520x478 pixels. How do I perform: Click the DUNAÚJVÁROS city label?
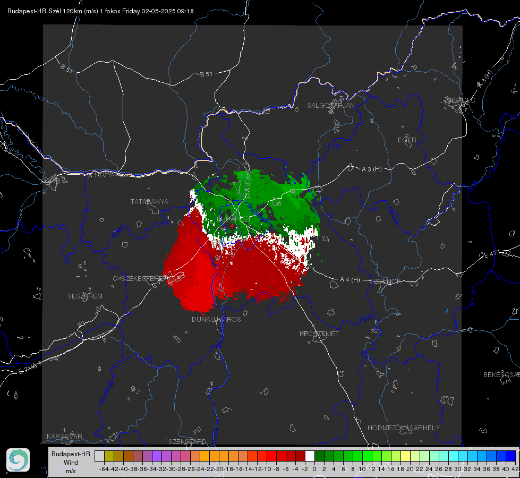point(216,319)
